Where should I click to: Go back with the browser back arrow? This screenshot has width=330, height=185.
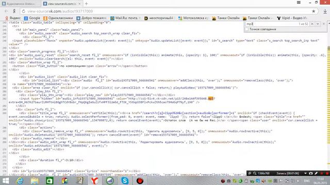tap(6, 11)
